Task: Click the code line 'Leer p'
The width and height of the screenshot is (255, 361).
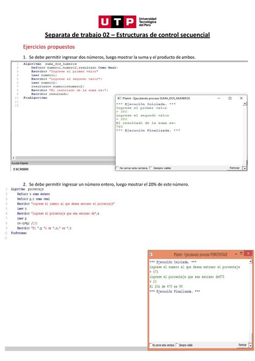Action: [x=22, y=218]
